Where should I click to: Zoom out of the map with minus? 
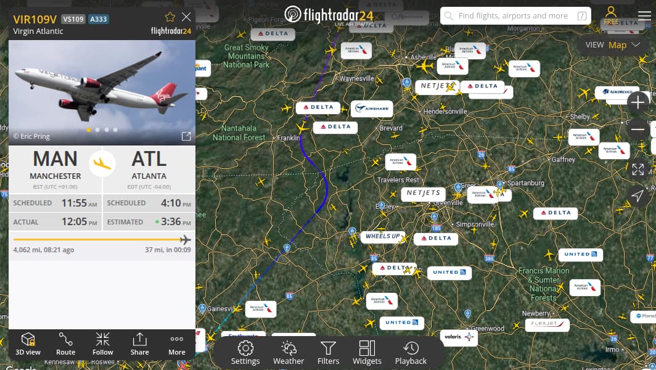pos(638,129)
